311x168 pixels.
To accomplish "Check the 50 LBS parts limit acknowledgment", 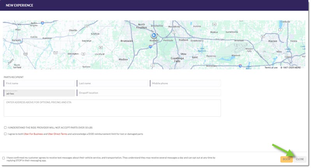I will (x=5, y=128).
